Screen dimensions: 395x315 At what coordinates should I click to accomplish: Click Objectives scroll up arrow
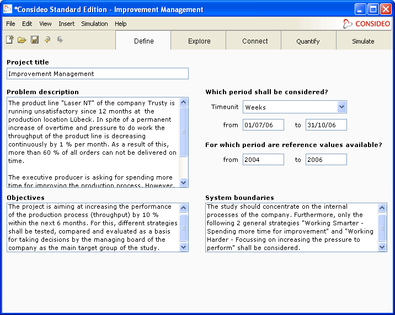[x=183, y=208]
